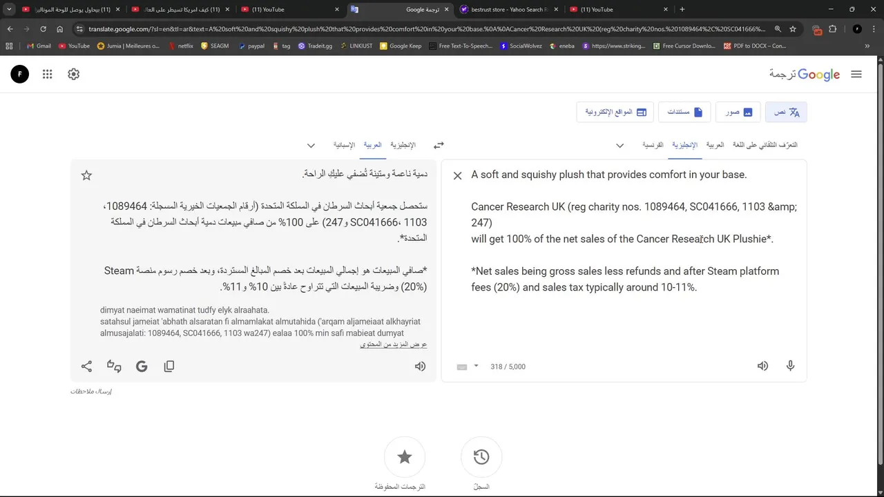
Task: Click show more content link
Action: pyautogui.click(x=394, y=344)
